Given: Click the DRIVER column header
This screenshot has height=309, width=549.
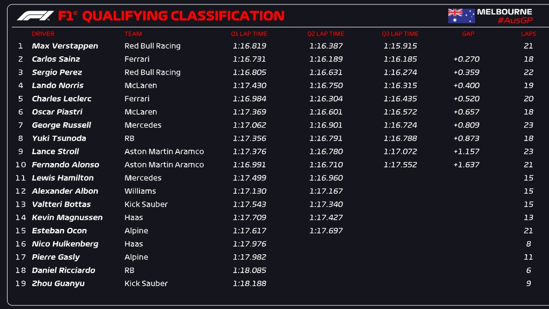Looking at the screenshot, I should coord(43,34).
